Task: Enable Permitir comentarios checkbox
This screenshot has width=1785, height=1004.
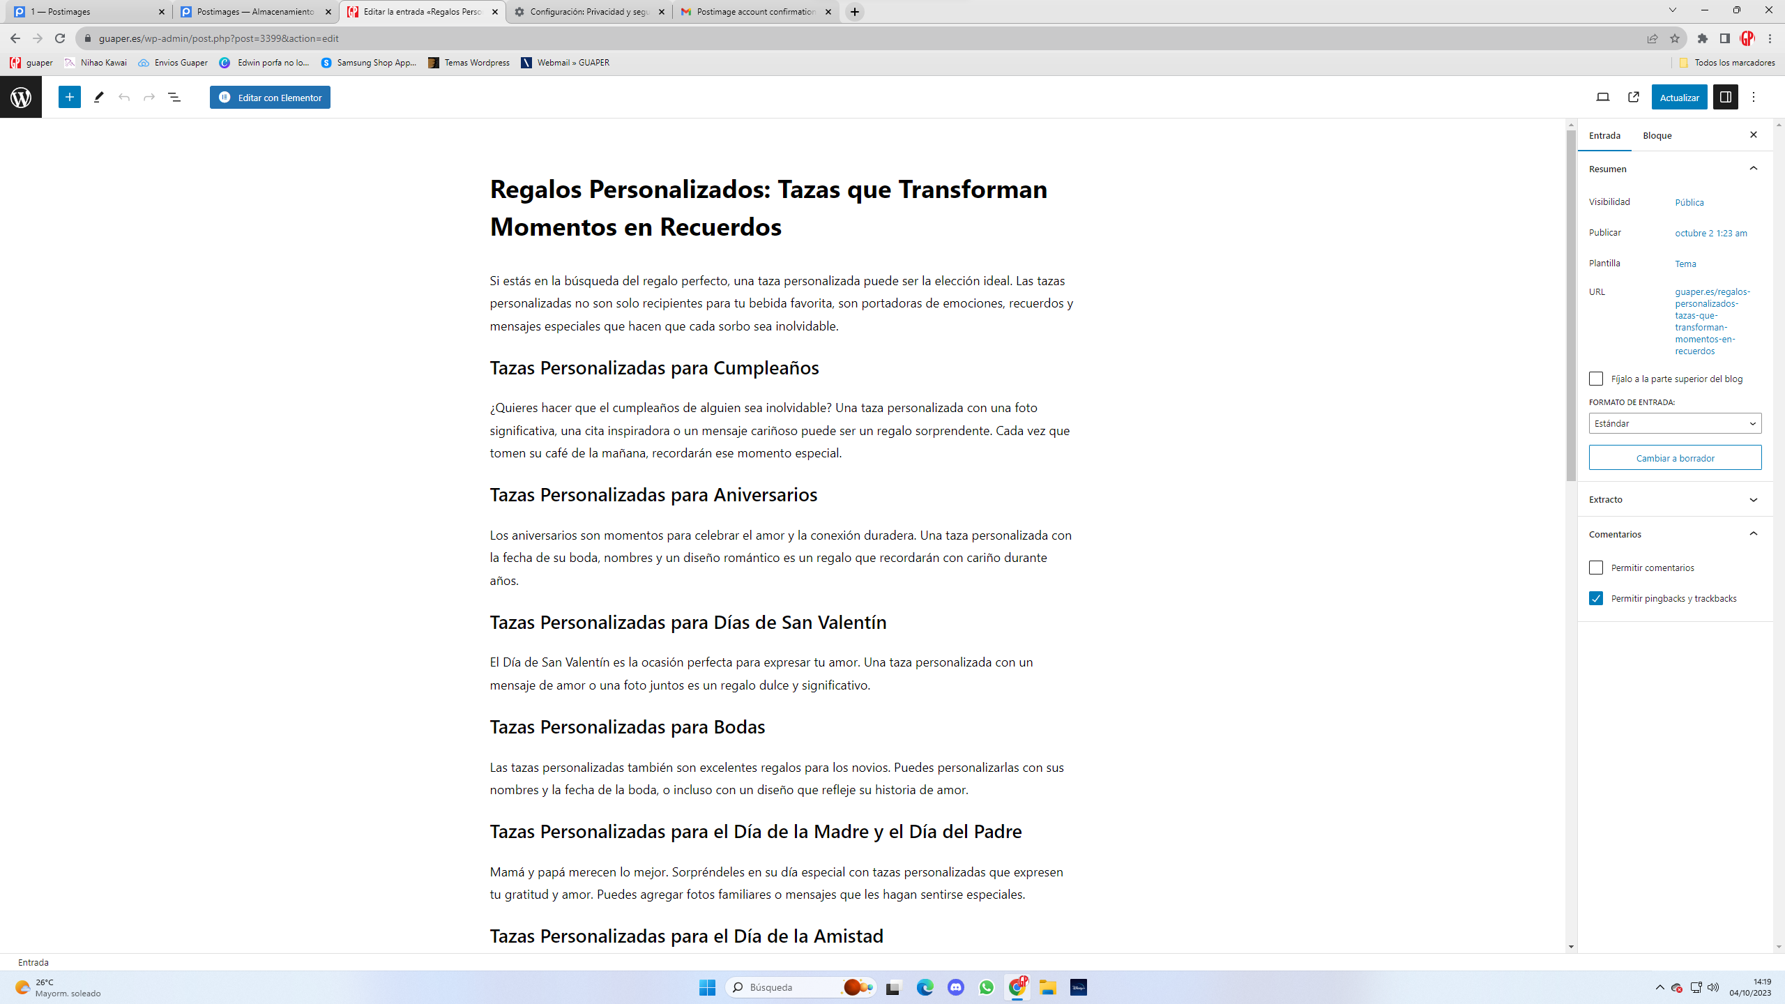Action: click(1596, 568)
